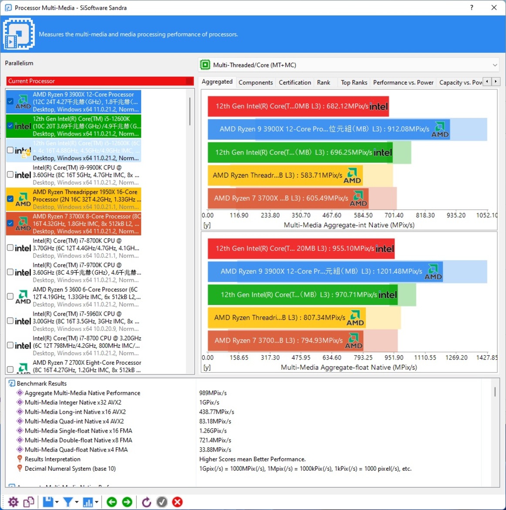Click the refresh benchmark icon

[x=146, y=502]
